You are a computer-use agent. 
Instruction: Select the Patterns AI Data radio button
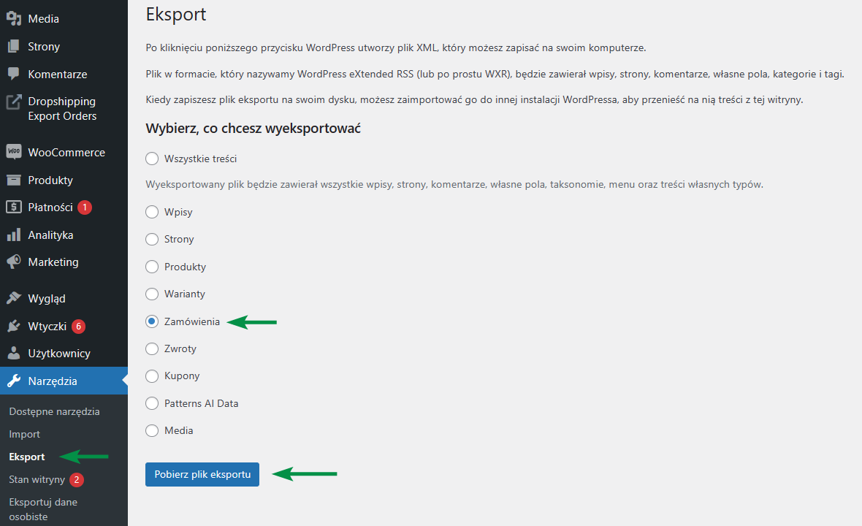[152, 403]
